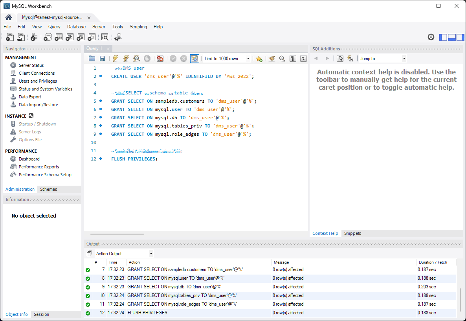466x321 pixels.
Task: Toggle word wrapping in editor
Action: tap(303, 59)
